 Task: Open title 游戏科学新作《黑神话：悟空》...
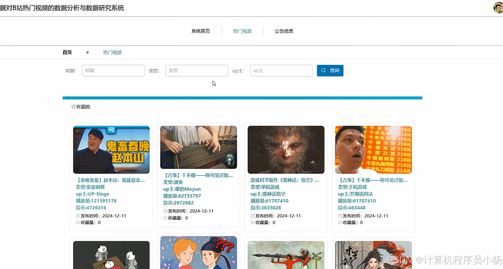tap(285, 180)
